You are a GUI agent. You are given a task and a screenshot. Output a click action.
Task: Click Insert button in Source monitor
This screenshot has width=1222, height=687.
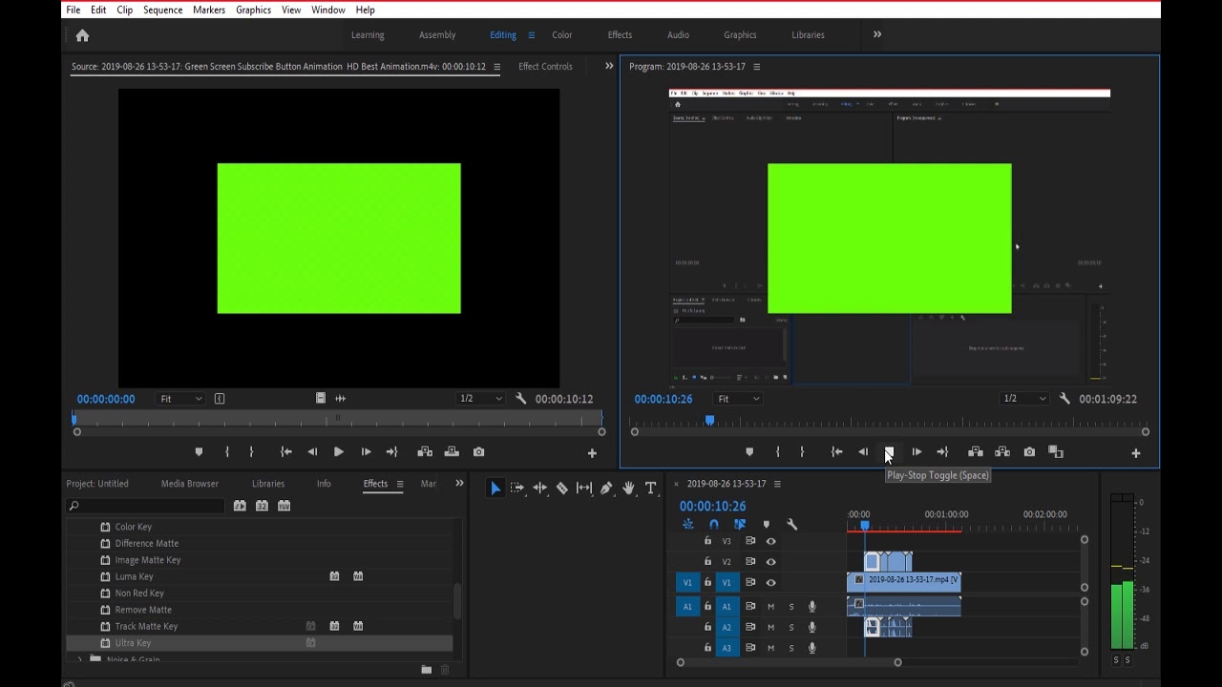tap(425, 451)
